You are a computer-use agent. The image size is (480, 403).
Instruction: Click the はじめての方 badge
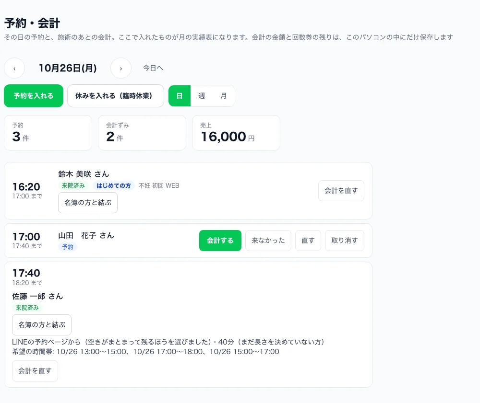click(114, 186)
